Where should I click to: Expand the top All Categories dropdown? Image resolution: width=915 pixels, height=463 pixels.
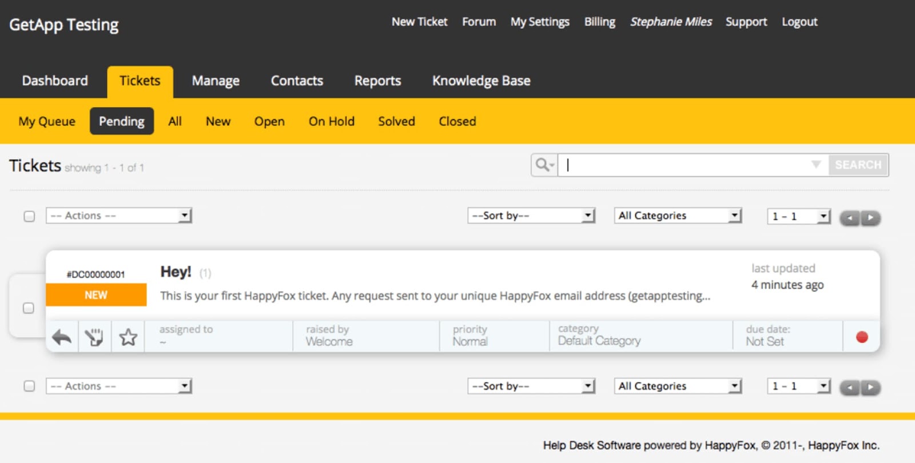coord(678,215)
